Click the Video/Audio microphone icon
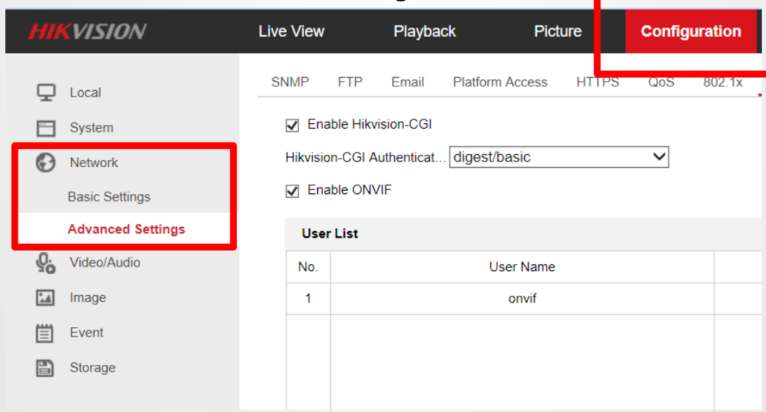 [x=46, y=263]
